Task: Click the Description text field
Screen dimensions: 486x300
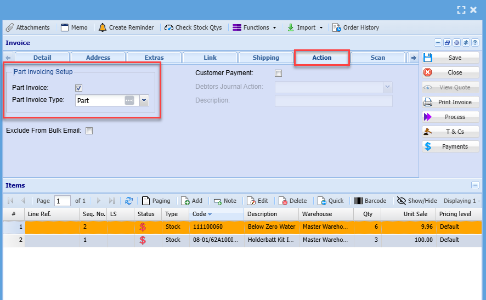Action: [x=334, y=101]
